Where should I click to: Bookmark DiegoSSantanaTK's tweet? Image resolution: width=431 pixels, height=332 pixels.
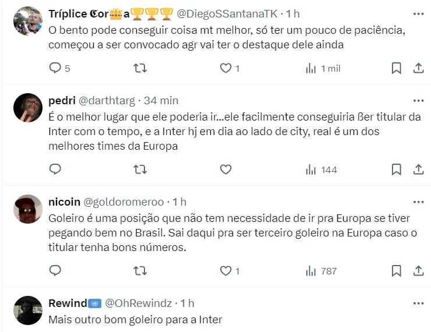point(396,68)
